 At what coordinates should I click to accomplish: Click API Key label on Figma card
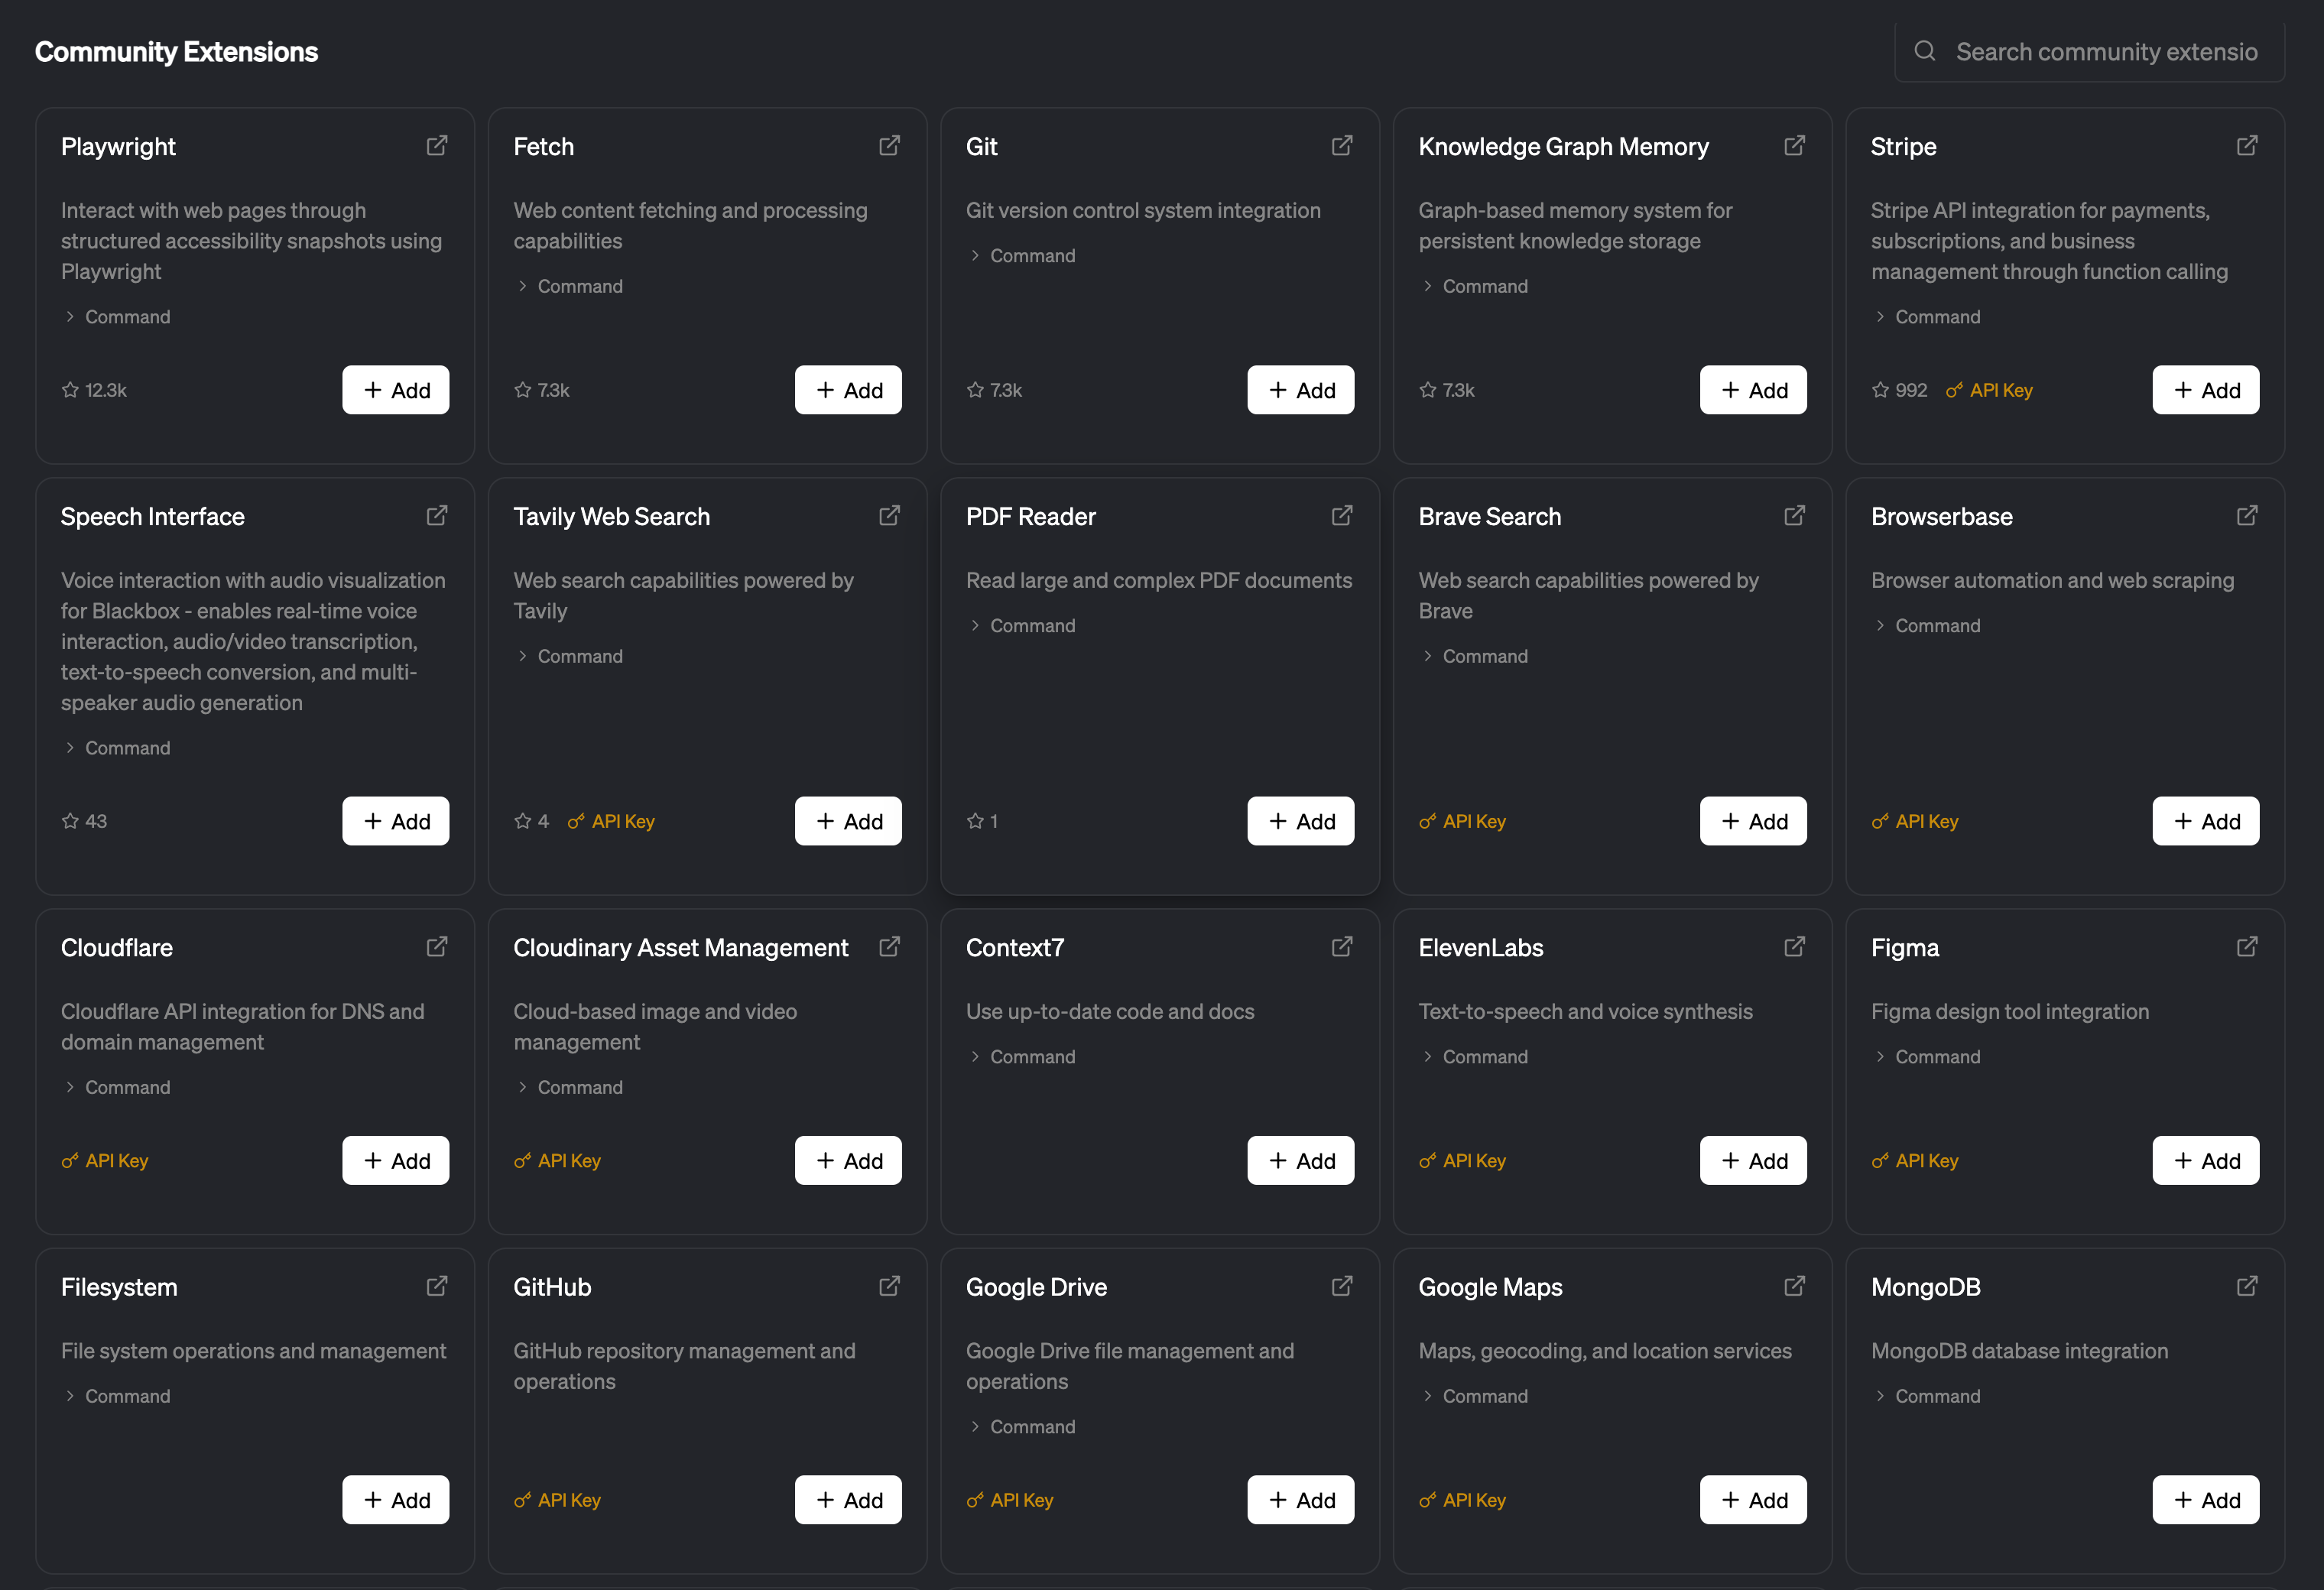pos(1915,1160)
